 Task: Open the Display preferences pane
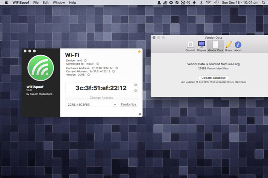(202, 46)
